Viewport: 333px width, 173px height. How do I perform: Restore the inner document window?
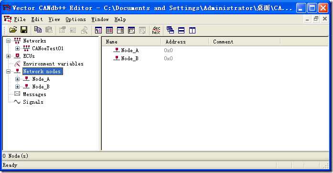[316, 19]
